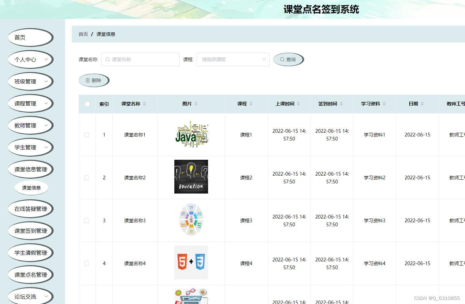Check the row checkbox for 课堂名称3
This screenshot has height=304, width=465.
pyautogui.click(x=87, y=221)
